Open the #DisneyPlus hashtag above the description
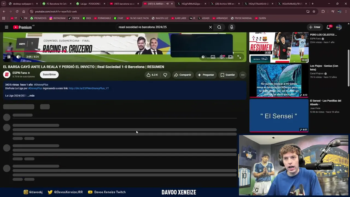 (x=41, y=85)
